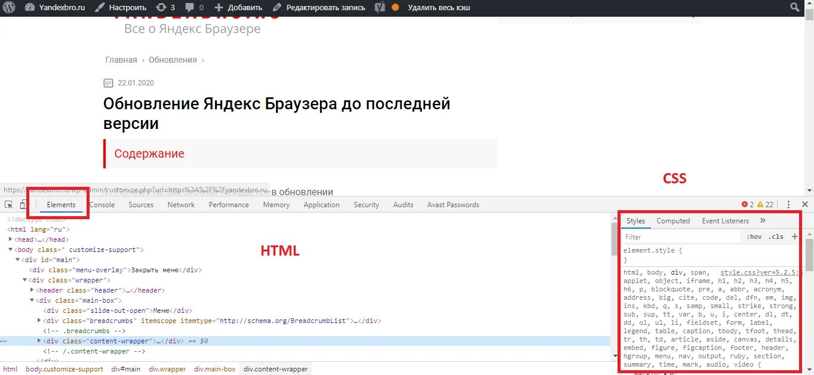This screenshot has width=814, height=375.
Task: Toggle device toolbar icon in DevTools
Action: 23,205
